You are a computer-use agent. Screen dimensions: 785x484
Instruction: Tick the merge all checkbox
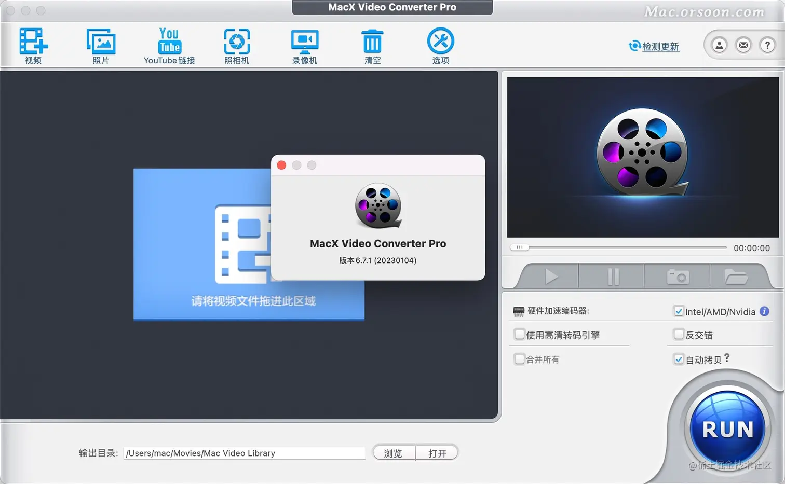[519, 359]
